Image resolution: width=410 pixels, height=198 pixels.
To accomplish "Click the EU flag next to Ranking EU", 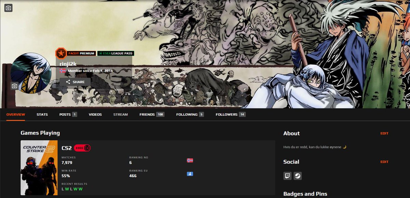I will [190, 174].
